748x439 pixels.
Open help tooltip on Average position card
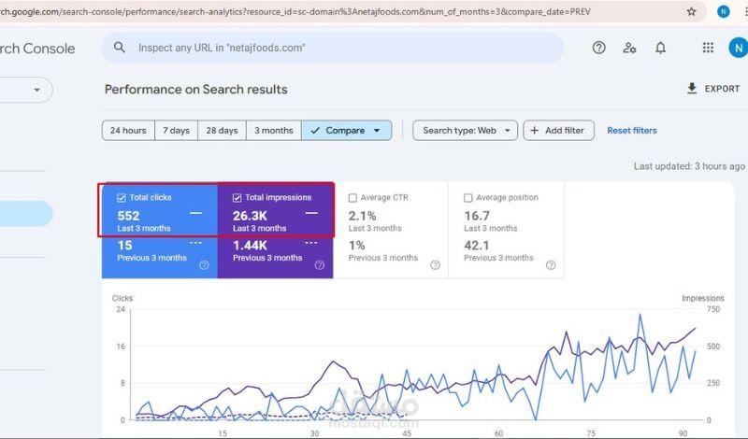click(x=551, y=265)
